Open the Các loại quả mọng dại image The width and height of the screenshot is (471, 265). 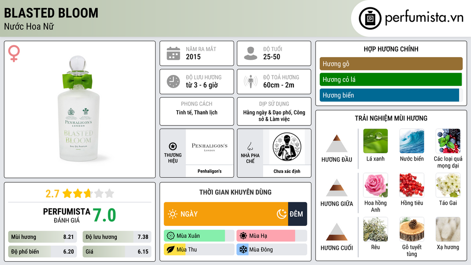(448, 141)
